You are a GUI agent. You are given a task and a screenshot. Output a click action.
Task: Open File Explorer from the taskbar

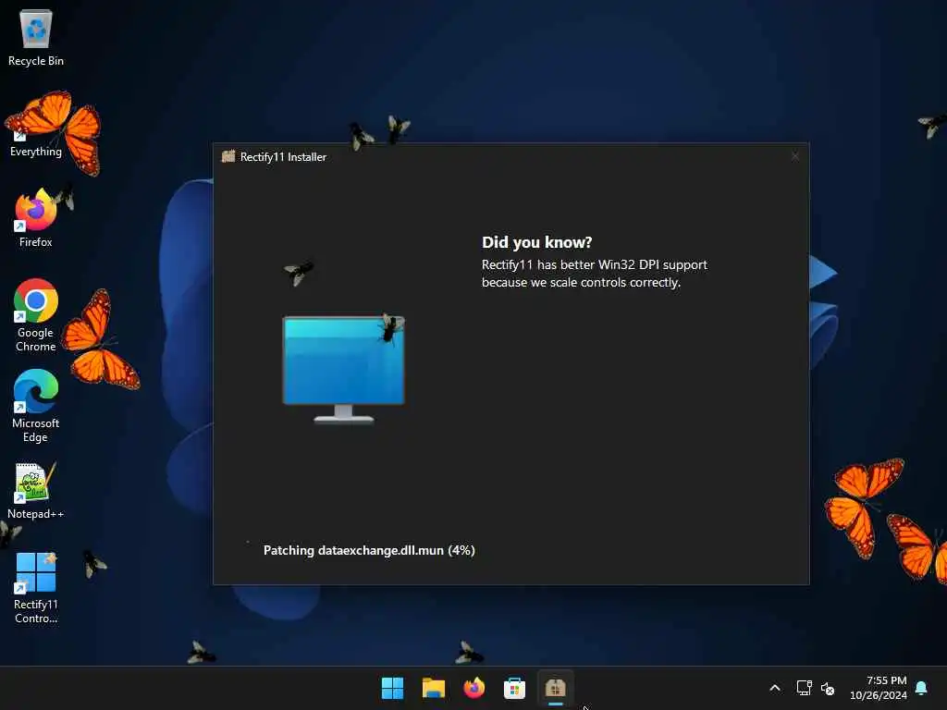point(433,688)
